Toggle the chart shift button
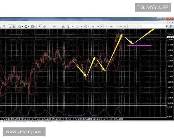The image size is (174, 139). tap(14, 26)
